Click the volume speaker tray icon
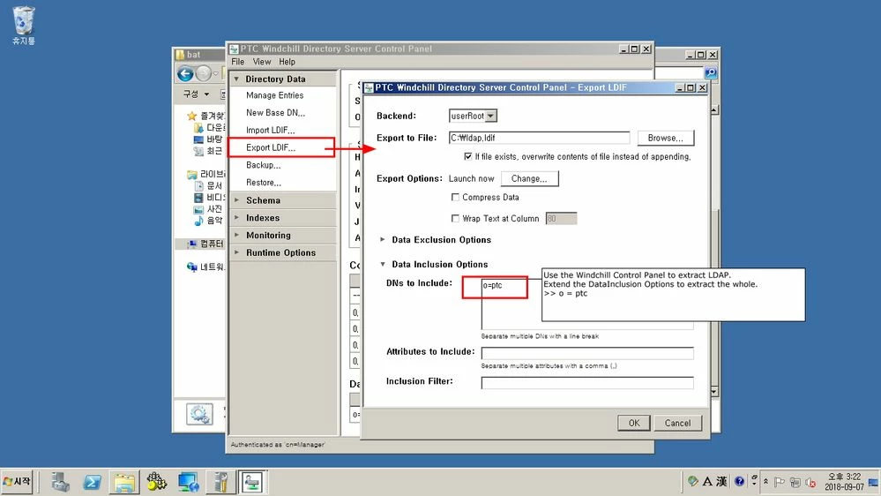The width and height of the screenshot is (881, 496). pos(810,482)
